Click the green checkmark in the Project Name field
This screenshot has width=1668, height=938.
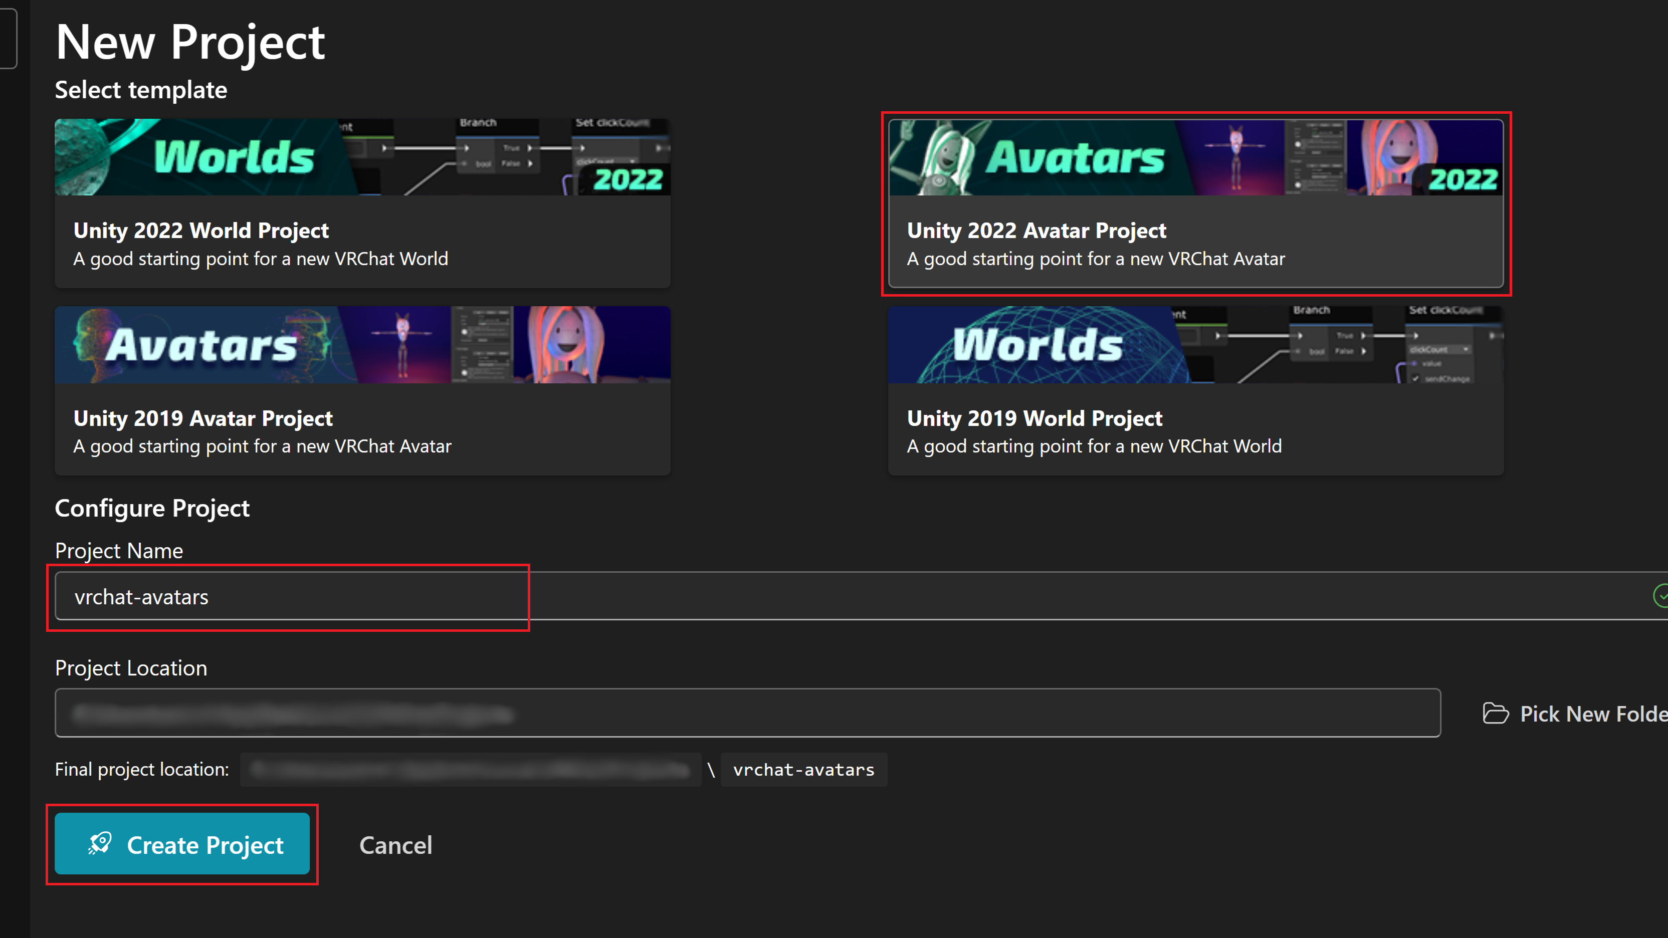tap(1661, 596)
